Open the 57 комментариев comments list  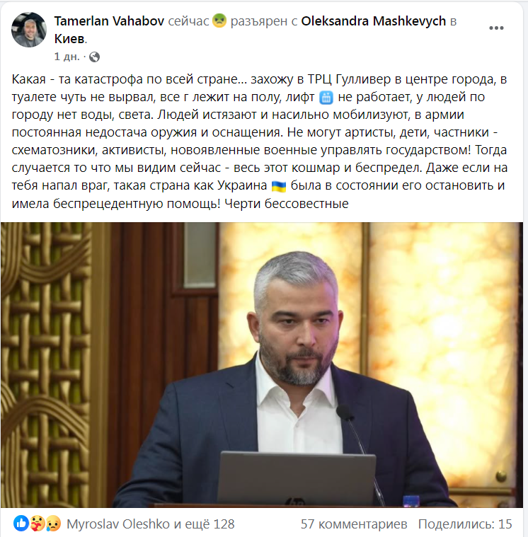354,524
